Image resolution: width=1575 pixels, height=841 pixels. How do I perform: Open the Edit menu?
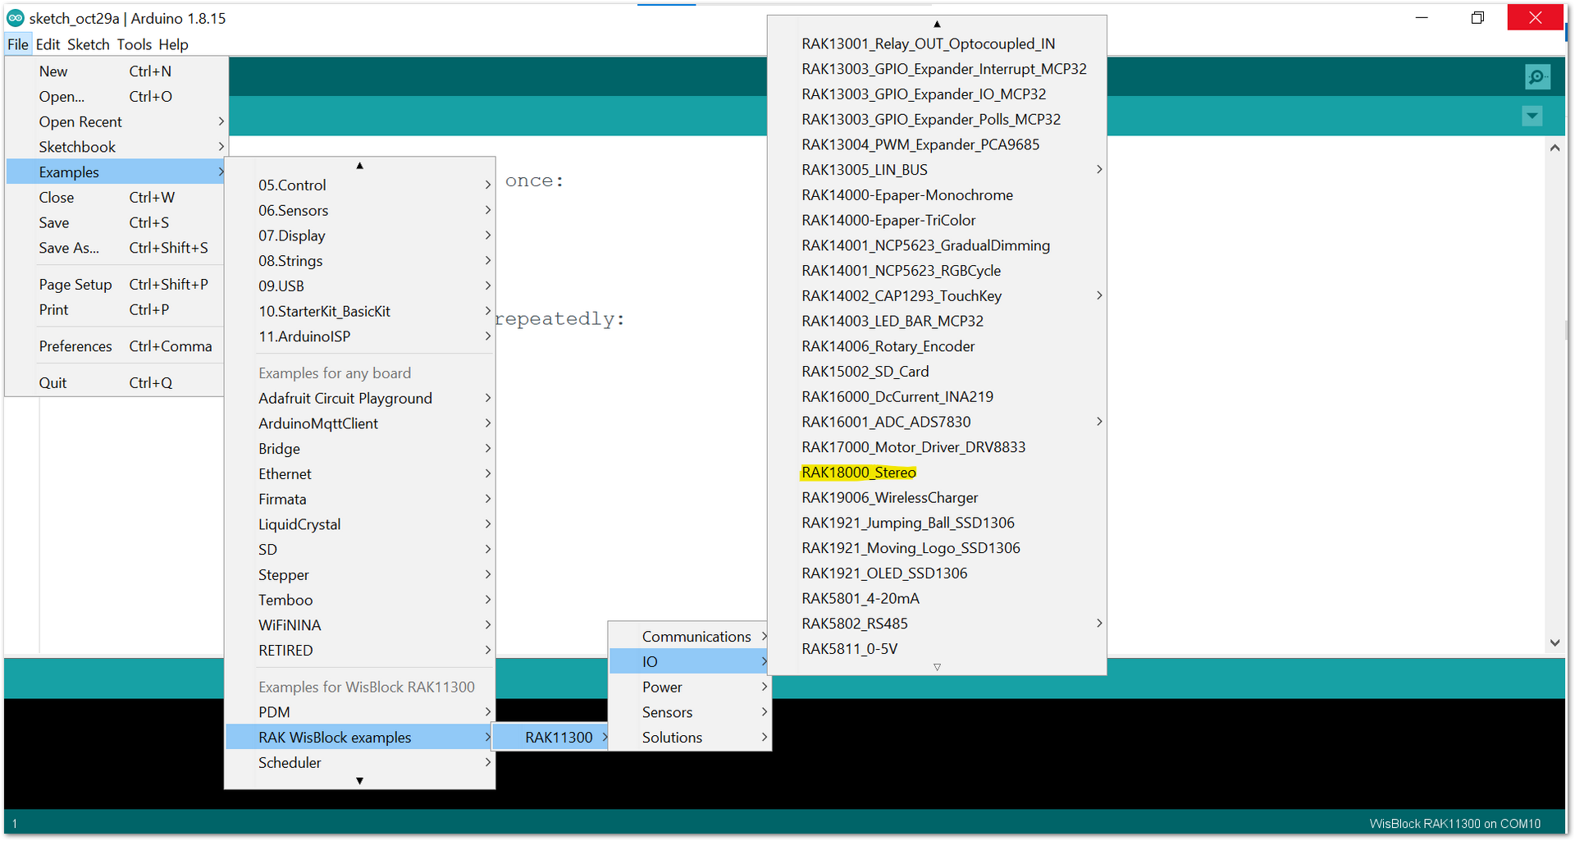pos(48,44)
